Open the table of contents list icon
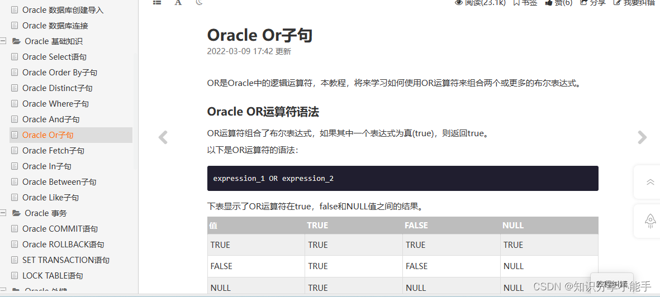 [157, 2]
